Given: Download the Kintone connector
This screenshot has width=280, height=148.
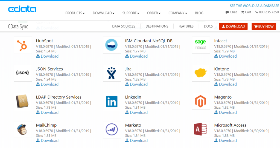Looking at the screenshot, I should (x=225, y=84).
